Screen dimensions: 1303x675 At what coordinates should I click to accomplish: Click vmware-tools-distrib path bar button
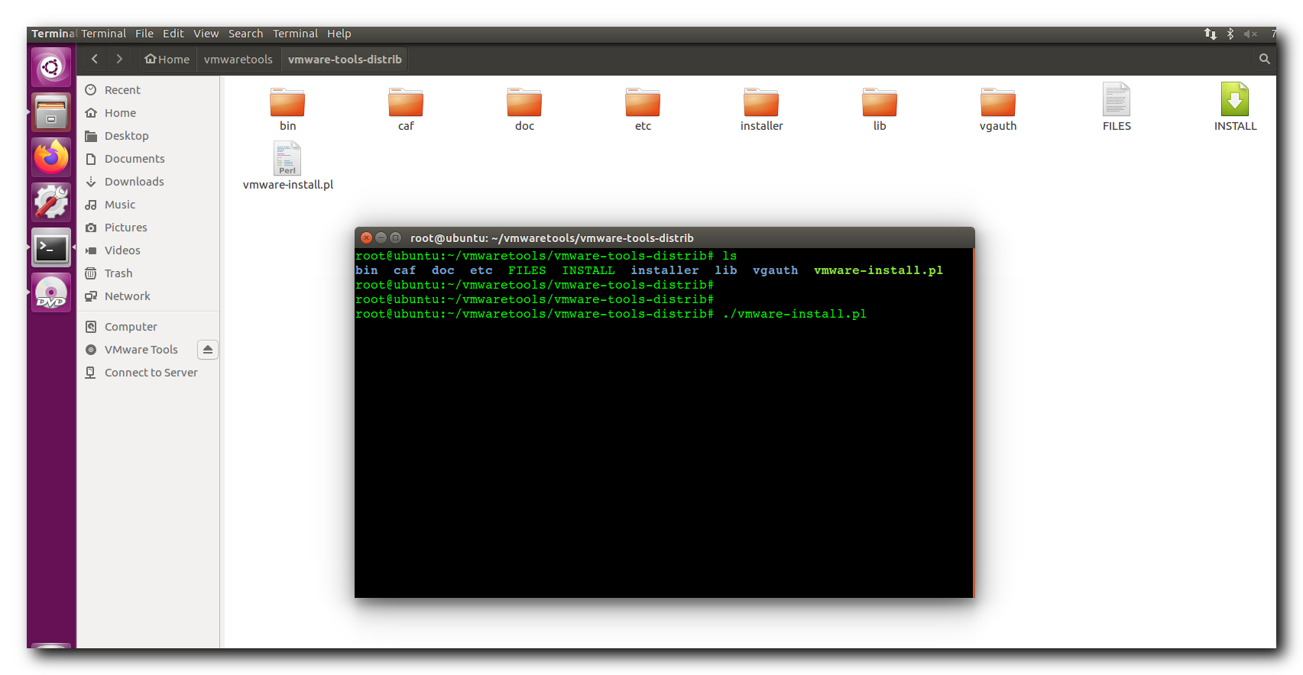coord(345,59)
